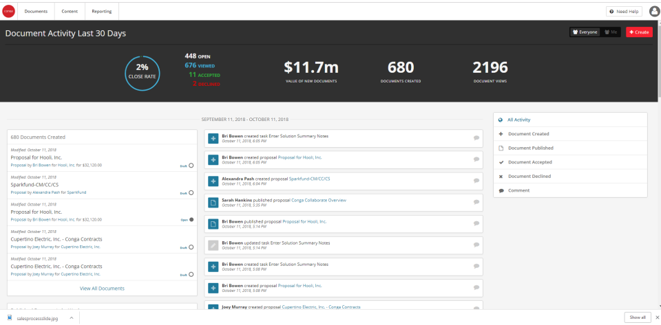Click comment bubble on published Proposal for Hooli activity
The width and height of the screenshot is (661, 325).
[476, 223]
